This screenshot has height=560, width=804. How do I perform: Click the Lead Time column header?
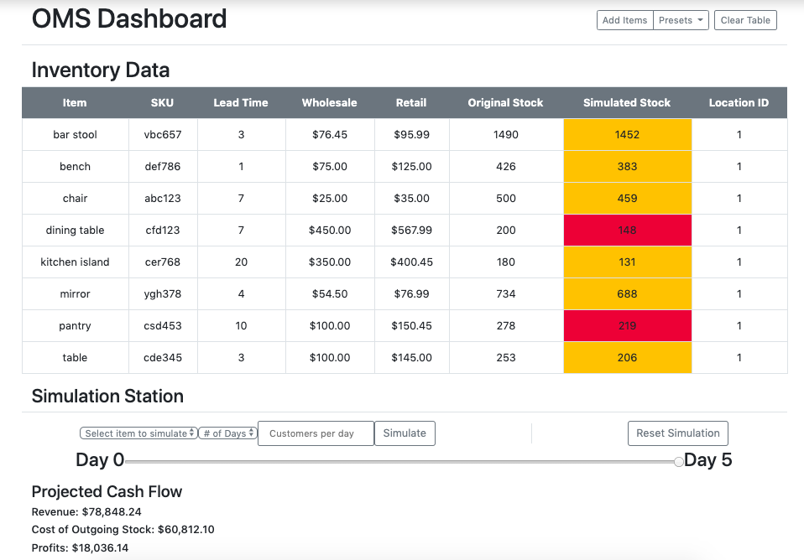241,102
